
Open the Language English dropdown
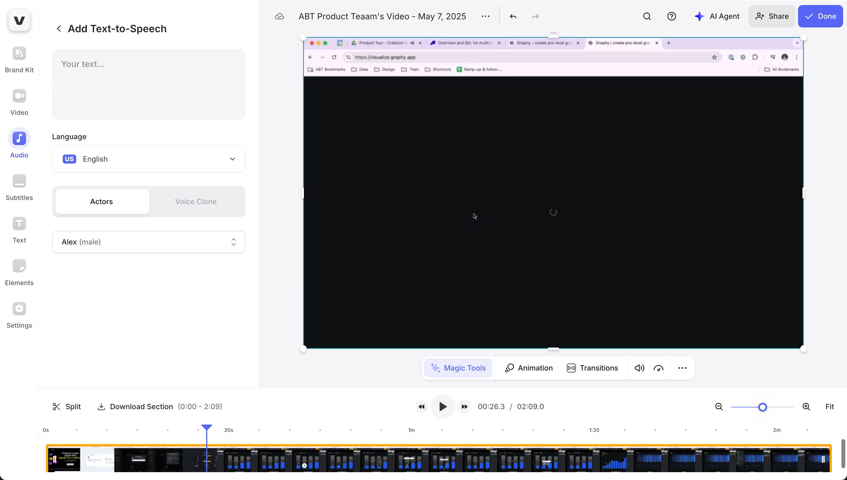tap(148, 159)
